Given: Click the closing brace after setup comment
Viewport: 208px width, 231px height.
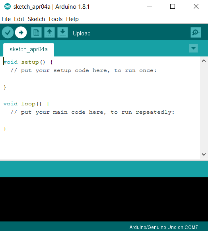Looking at the screenshot, I should (5, 87).
